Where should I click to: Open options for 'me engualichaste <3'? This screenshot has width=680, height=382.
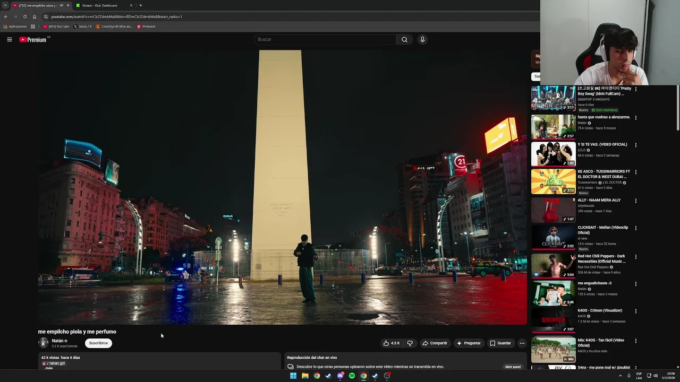[635, 284]
